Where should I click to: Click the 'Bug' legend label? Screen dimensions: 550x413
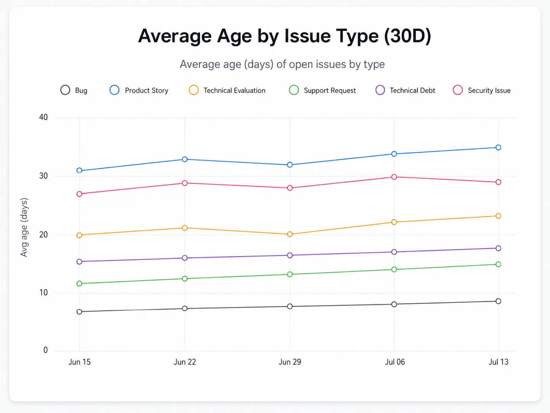point(81,91)
